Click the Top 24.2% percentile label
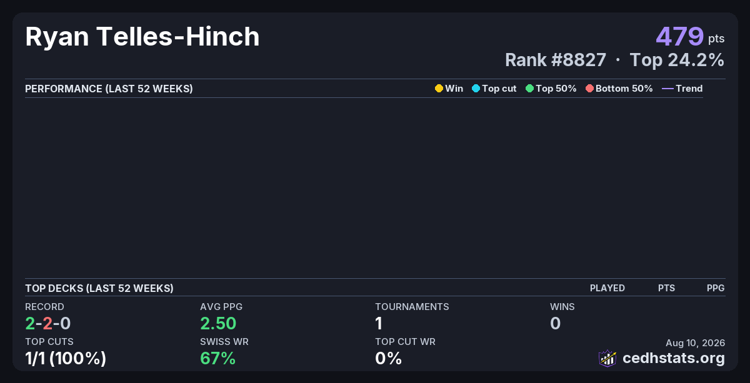This screenshot has width=750, height=383. tap(677, 60)
